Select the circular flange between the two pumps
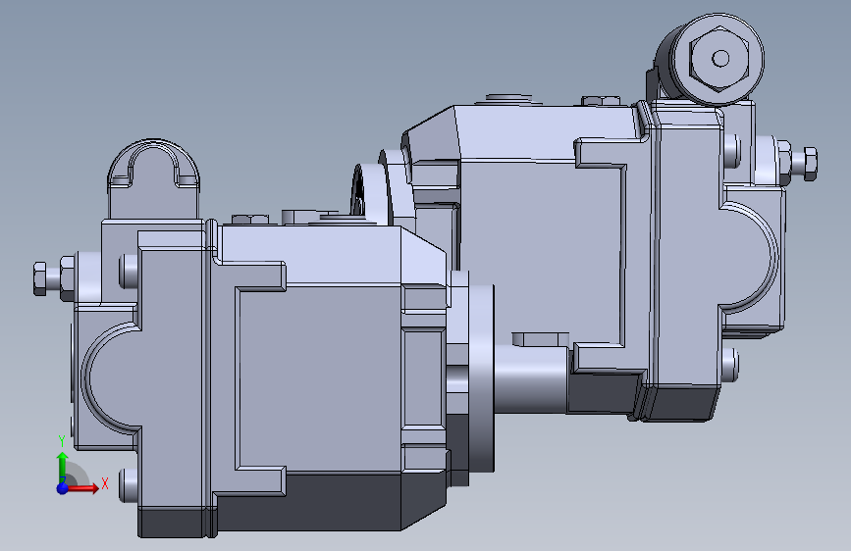This screenshot has height=551, width=851. tap(480, 378)
